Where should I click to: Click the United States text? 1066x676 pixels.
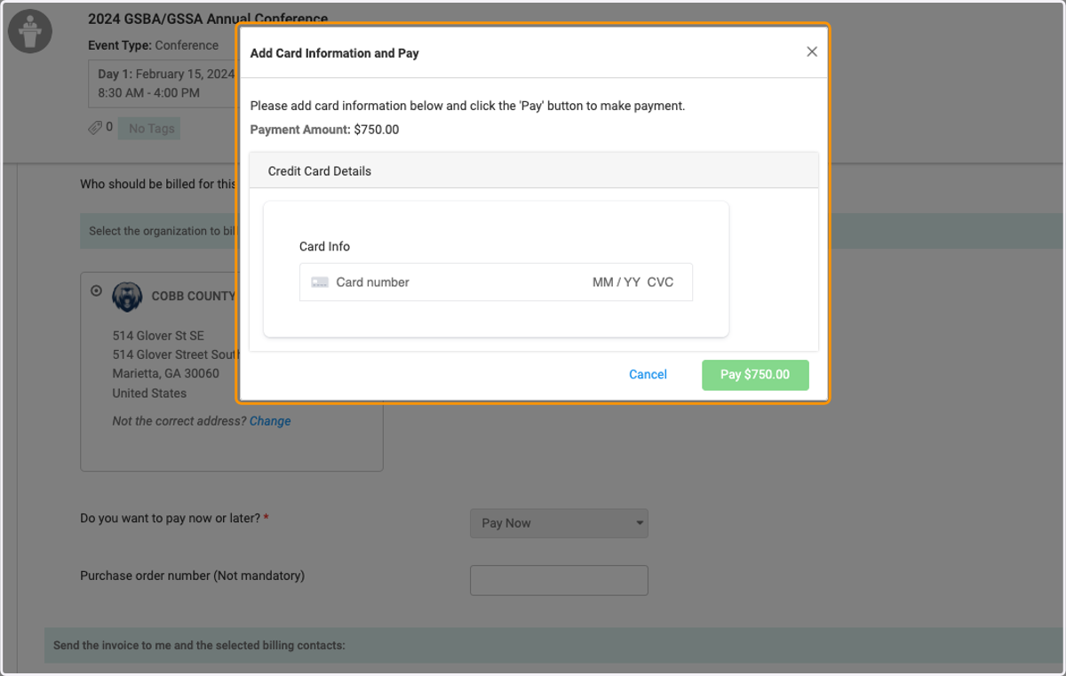point(149,393)
